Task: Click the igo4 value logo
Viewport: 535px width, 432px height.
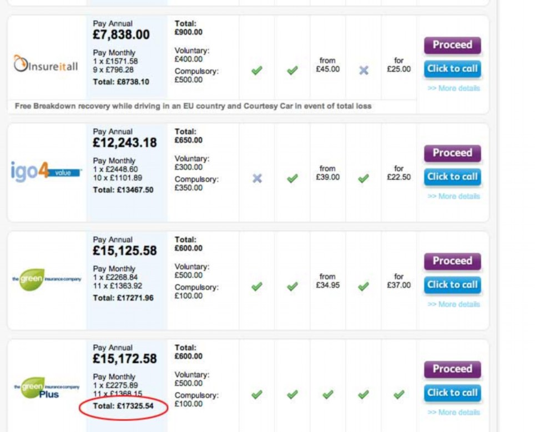Action: (x=46, y=172)
